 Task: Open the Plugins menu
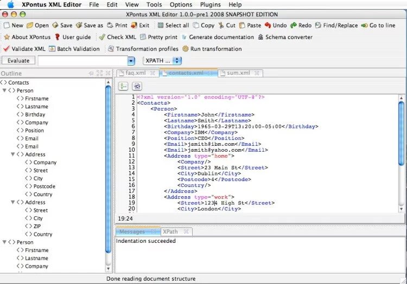pyautogui.click(x=211, y=5)
